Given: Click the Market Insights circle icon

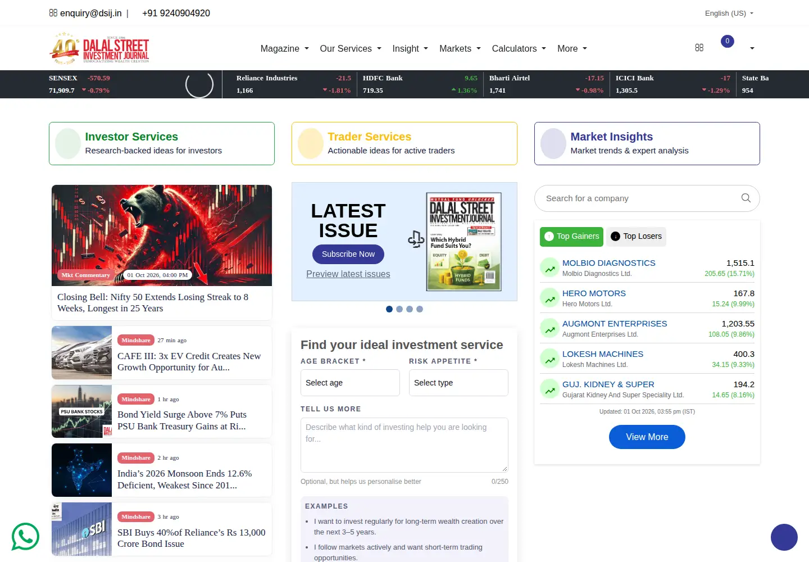Looking at the screenshot, I should [x=553, y=143].
